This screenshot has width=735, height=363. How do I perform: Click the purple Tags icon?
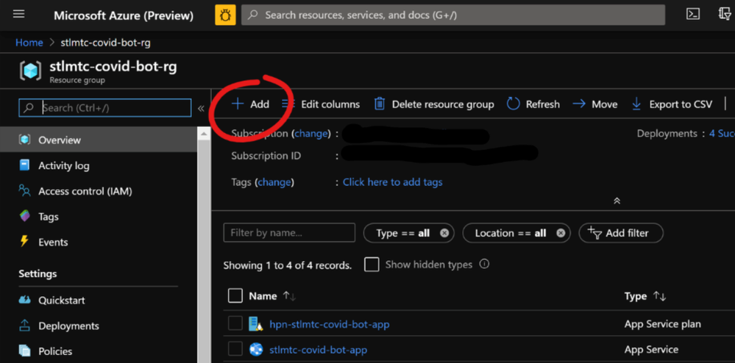(24, 216)
